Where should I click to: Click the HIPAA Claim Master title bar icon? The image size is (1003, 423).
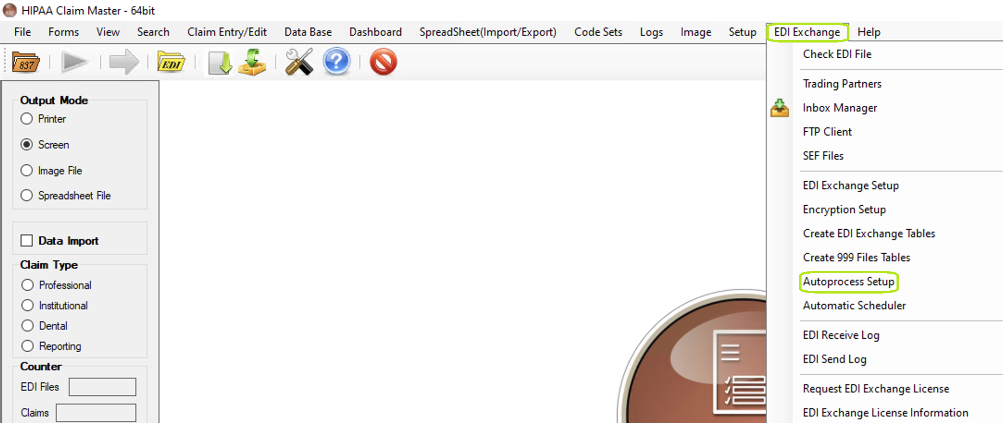point(10,10)
